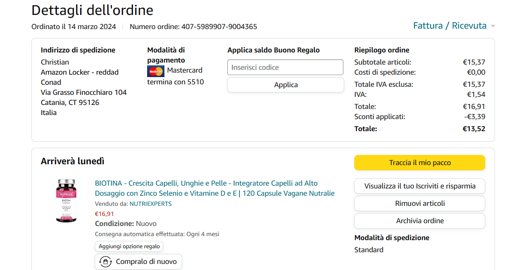Click the Fattura / Ricevuta chevron arrow
The image size is (530, 270).
pos(493,26)
